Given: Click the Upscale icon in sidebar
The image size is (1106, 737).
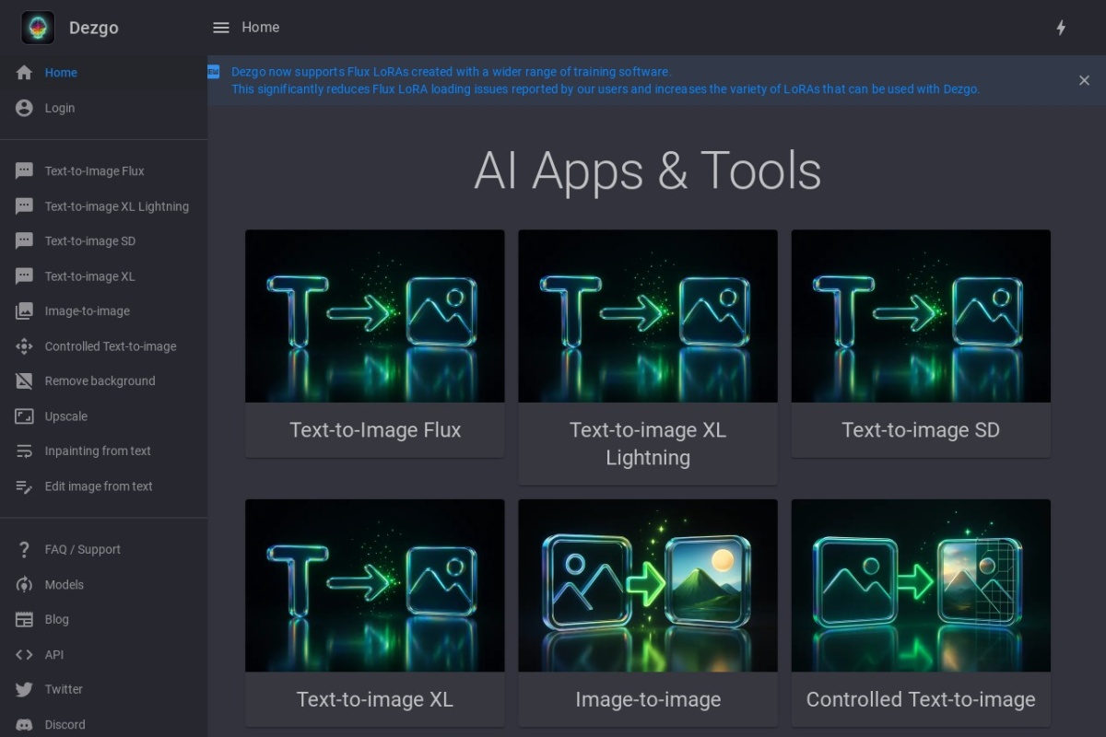Looking at the screenshot, I should [x=25, y=416].
